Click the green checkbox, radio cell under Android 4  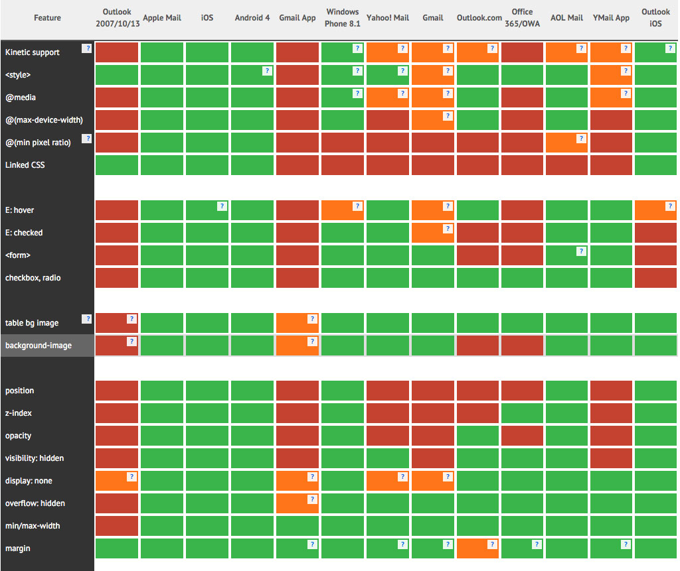coord(252,278)
